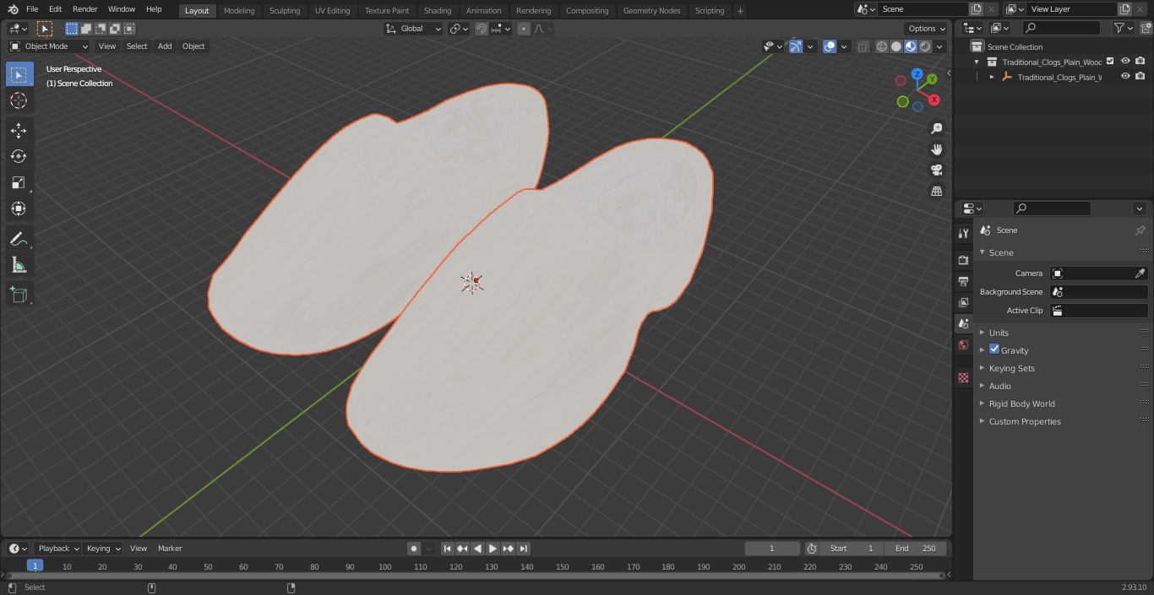Open the Texture properties tab
Screen dimensions: 1154x595
coord(963,377)
